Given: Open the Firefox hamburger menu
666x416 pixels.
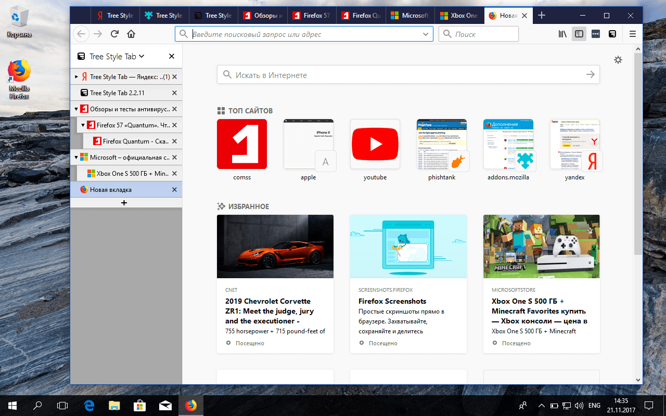Looking at the screenshot, I should (x=632, y=34).
